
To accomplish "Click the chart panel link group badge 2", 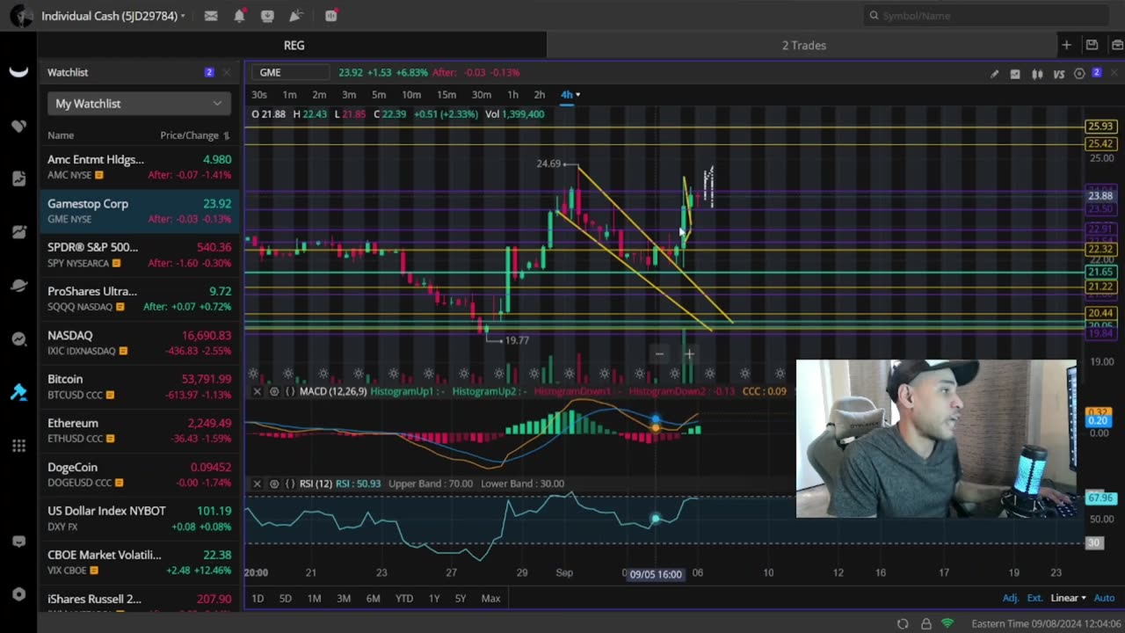I will coord(1097,73).
